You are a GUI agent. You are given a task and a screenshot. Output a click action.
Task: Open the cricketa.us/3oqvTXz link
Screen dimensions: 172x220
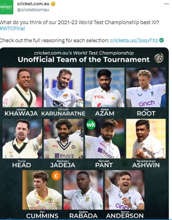pyautogui.click(x=134, y=40)
